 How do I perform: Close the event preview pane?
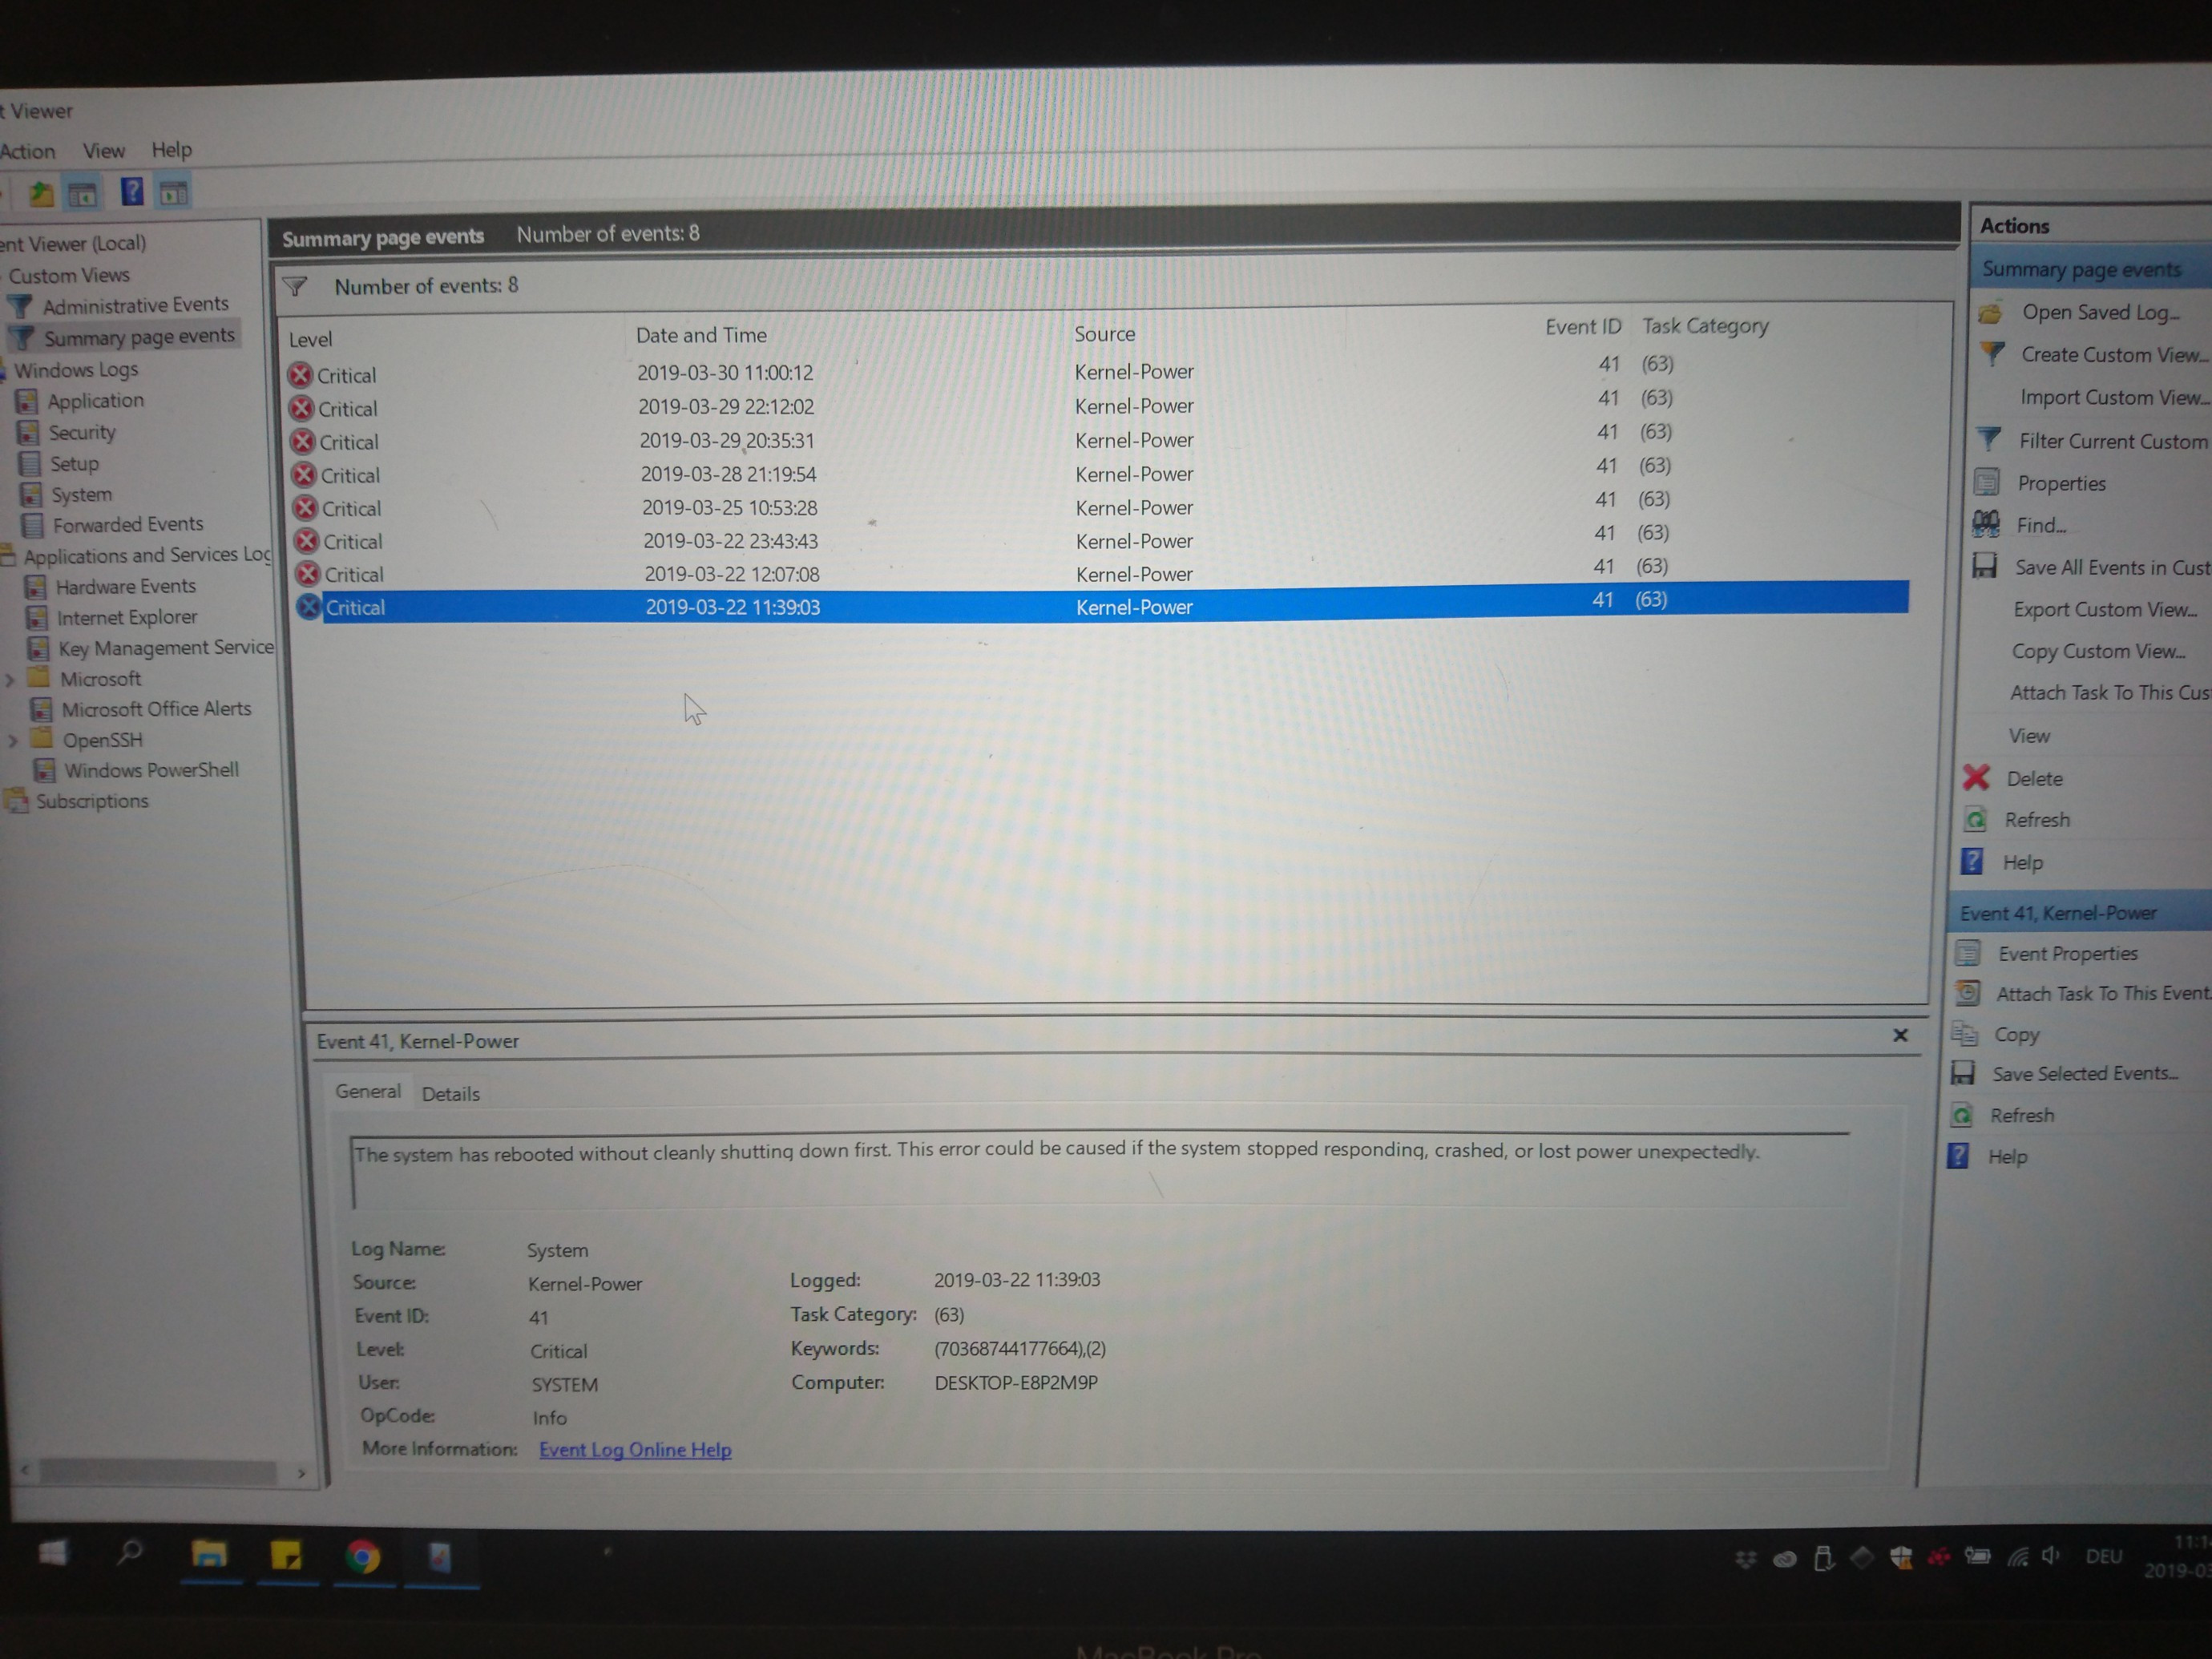click(1900, 1035)
